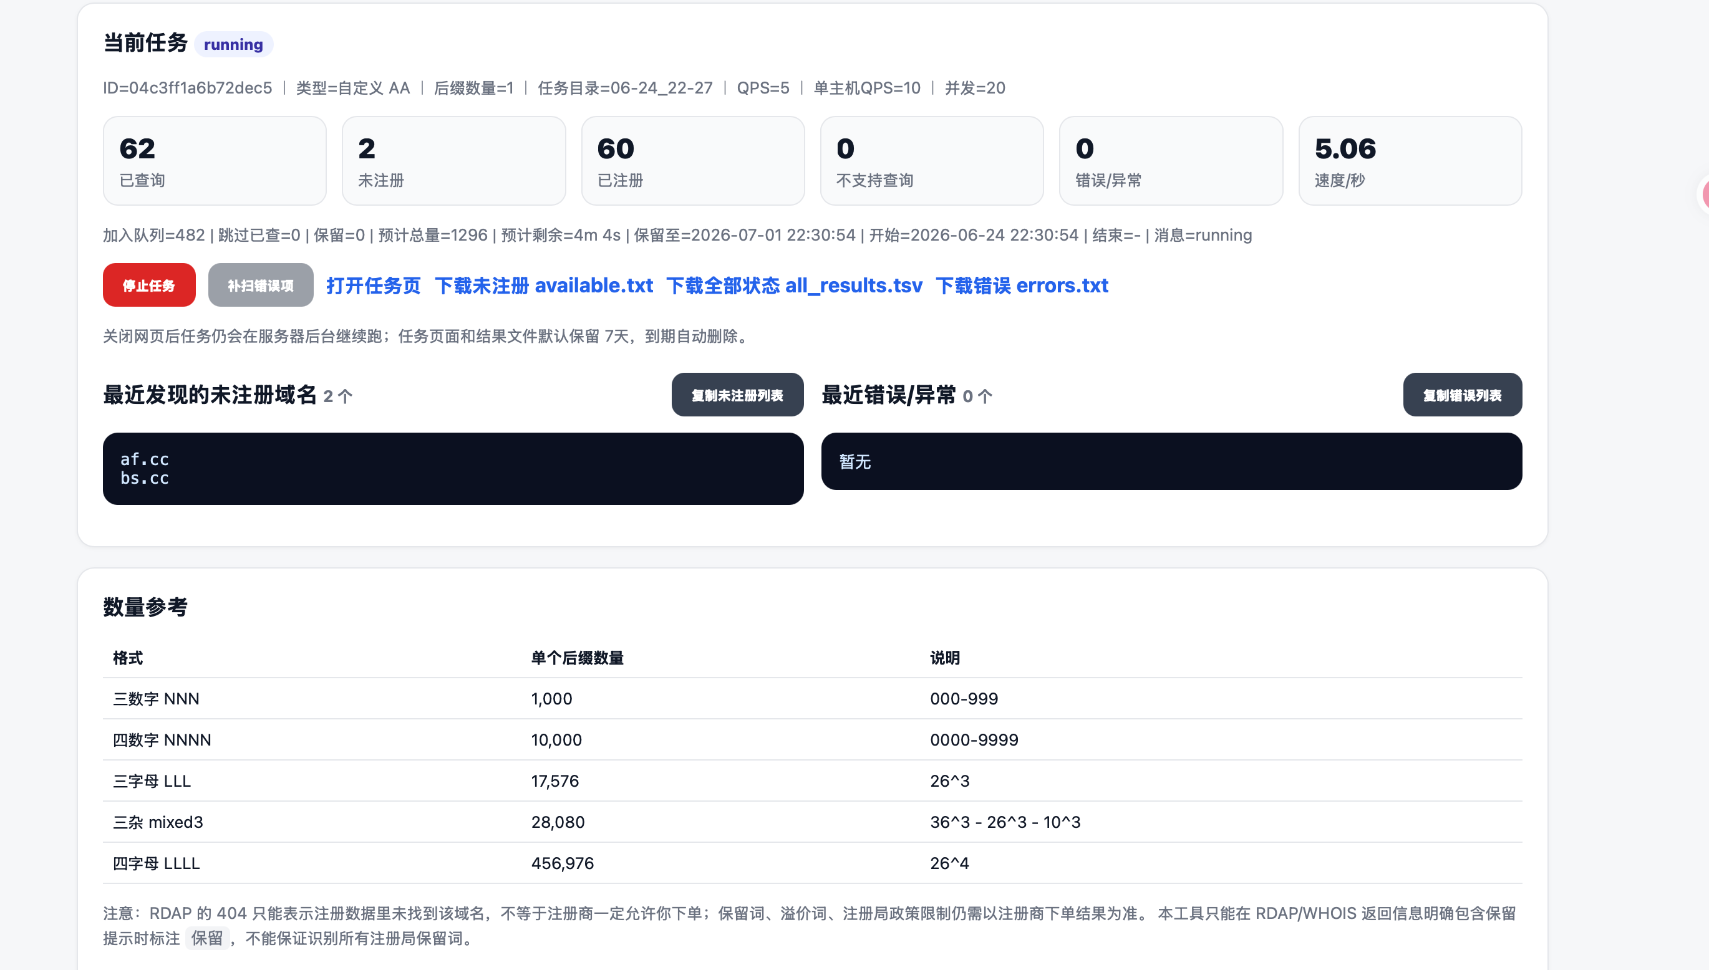Download 全部状态 all_results.tsv file
1709x970 pixels.
(x=795, y=285)
